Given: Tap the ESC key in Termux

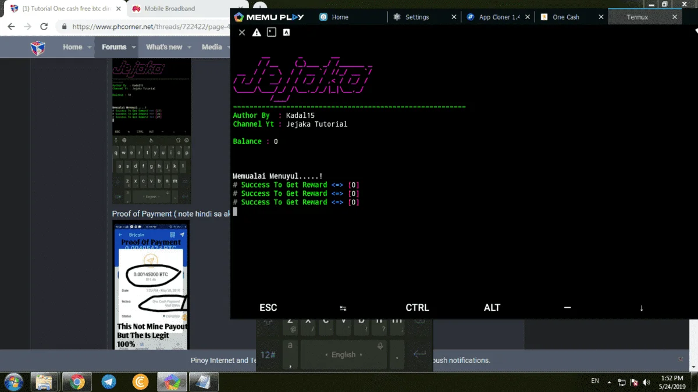Looking at the screenshot, I should point(268,308).
